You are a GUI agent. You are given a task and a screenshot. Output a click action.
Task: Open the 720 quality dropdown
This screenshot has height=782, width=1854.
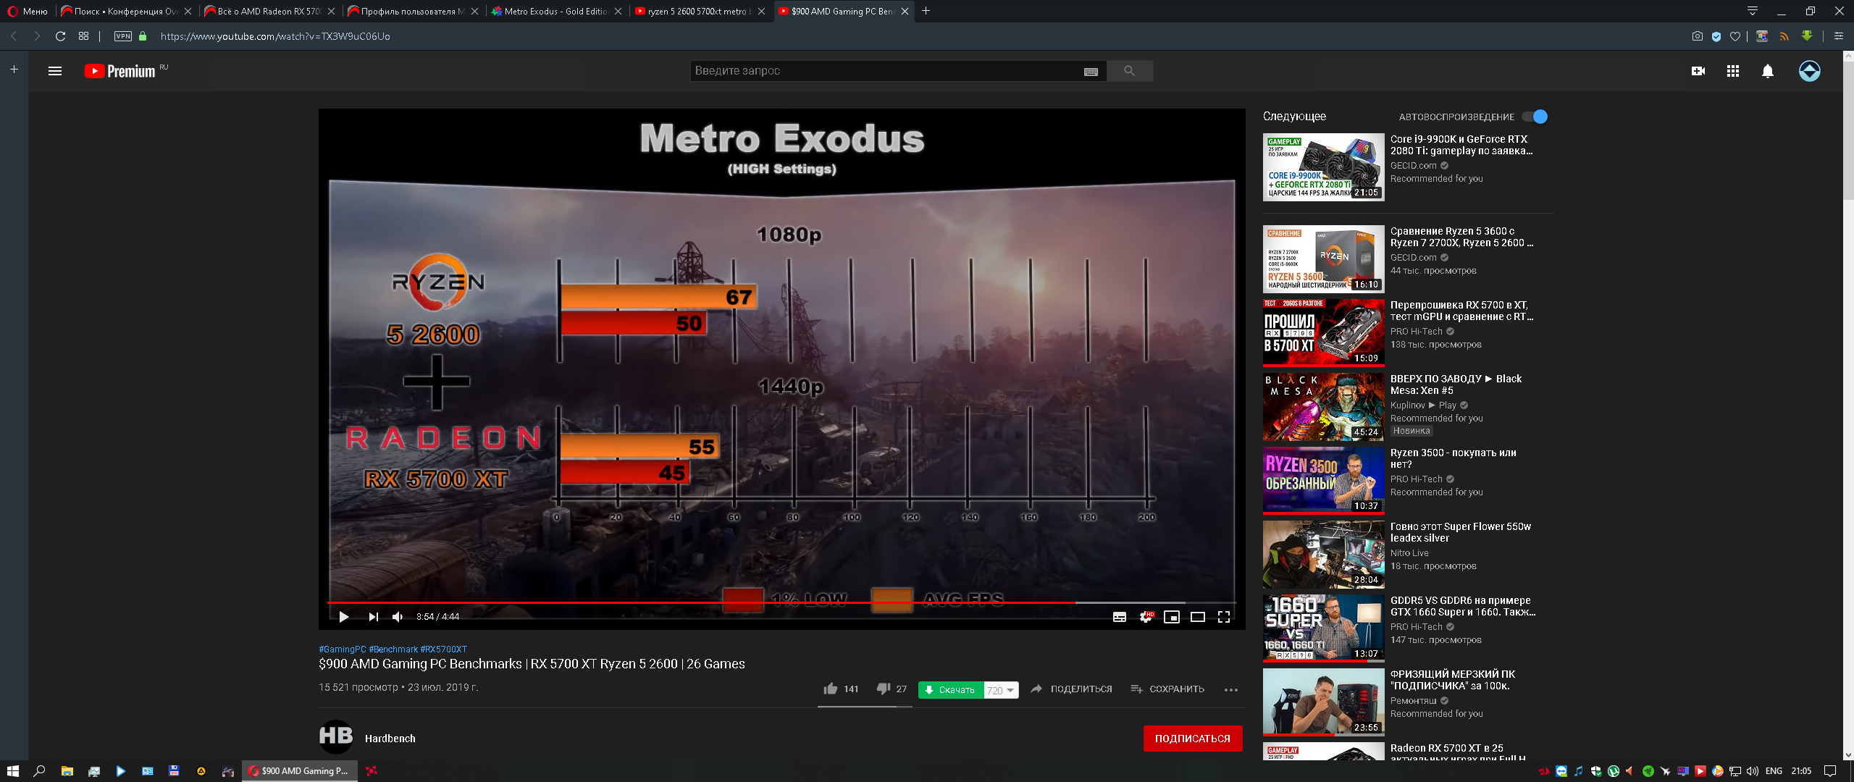pyautogui.click(x=1002, y=690)
